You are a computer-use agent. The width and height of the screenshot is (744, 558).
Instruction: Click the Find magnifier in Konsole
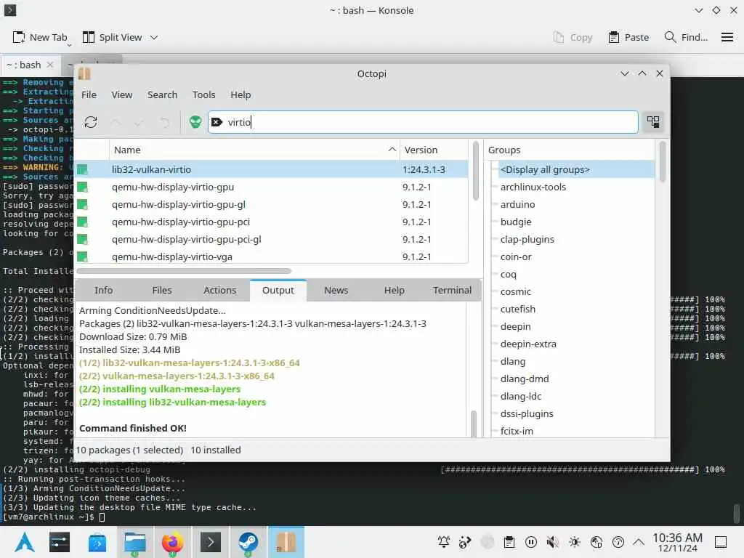670,37
